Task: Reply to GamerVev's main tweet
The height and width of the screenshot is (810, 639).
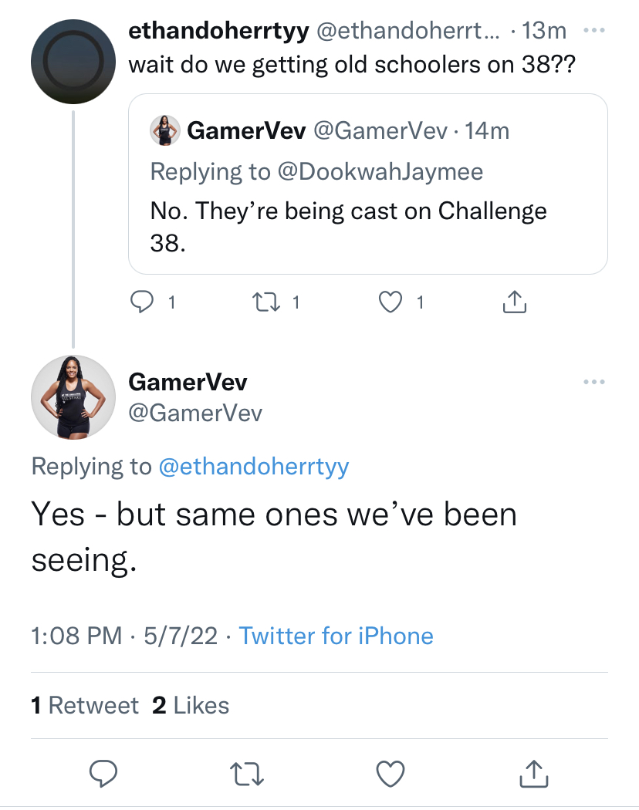Action: coord(103,773)
